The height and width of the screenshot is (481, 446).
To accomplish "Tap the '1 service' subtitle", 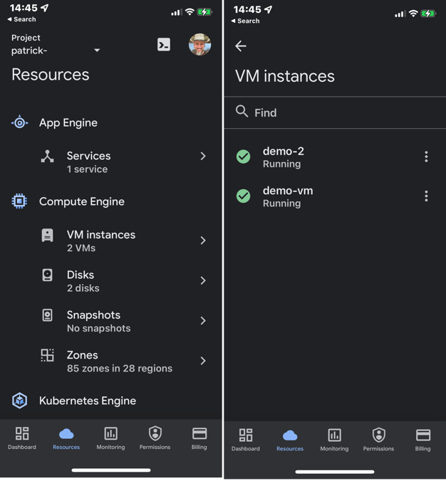I will point(87,169).
